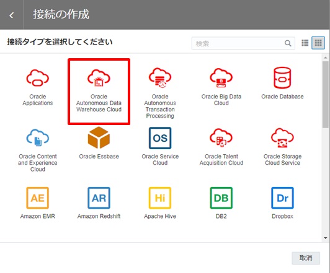330x273 pixels.
Task: Select the Oracle Service Cloud OS icon
Action: tap(160, 138)
